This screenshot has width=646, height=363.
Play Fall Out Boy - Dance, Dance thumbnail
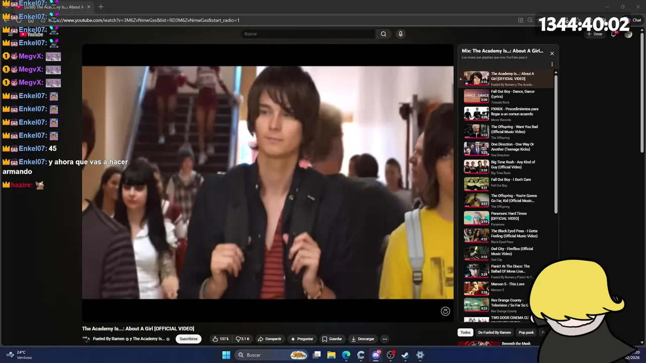[x=476, y=96]
